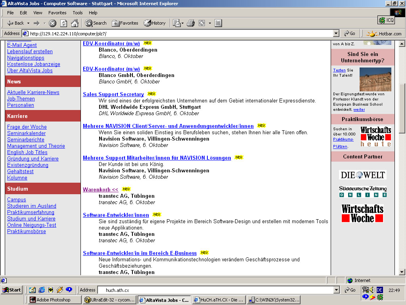
Task: Click the DE language indicator in the tray
Action: tap(379, 290)
